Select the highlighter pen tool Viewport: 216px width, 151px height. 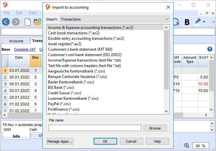(x=198, y=22)
